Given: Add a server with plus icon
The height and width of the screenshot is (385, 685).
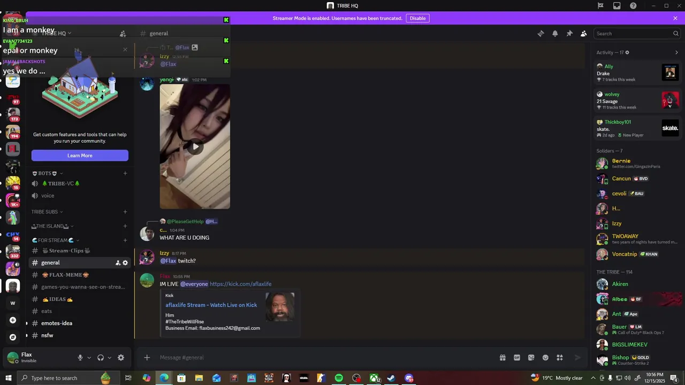Looking at the screenshot, I should pyautogui.click(x=13, y=320).
